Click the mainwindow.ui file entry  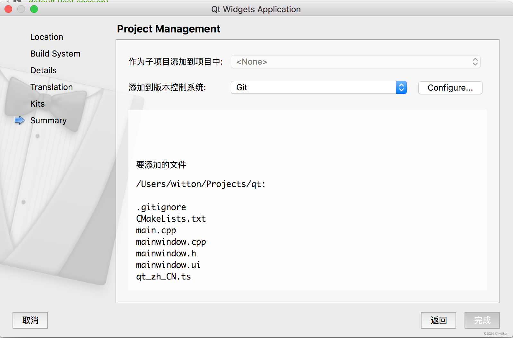click(168, 265)
